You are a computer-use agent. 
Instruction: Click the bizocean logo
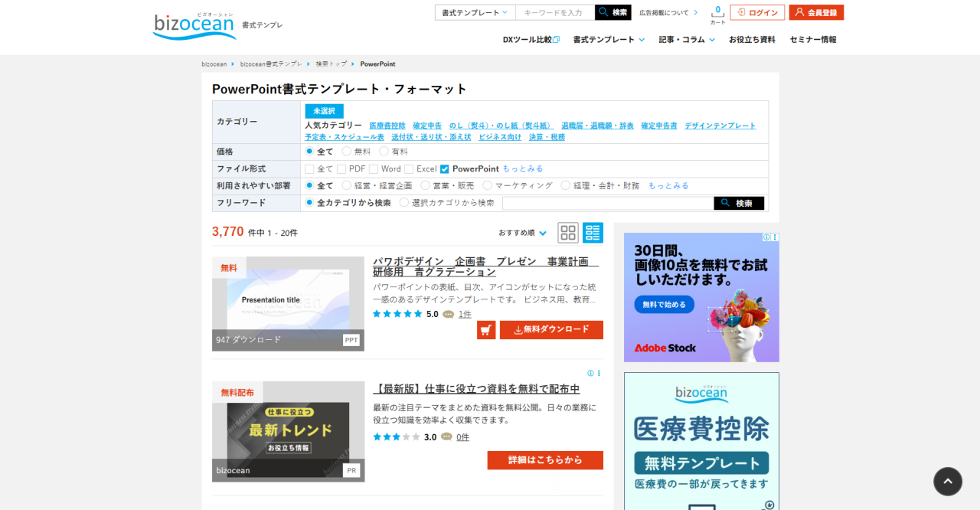tap(194, 25)
